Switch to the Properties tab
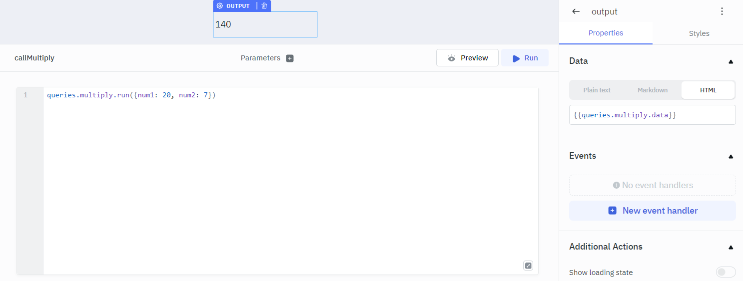The image size is (743, 281). [606, 33]
